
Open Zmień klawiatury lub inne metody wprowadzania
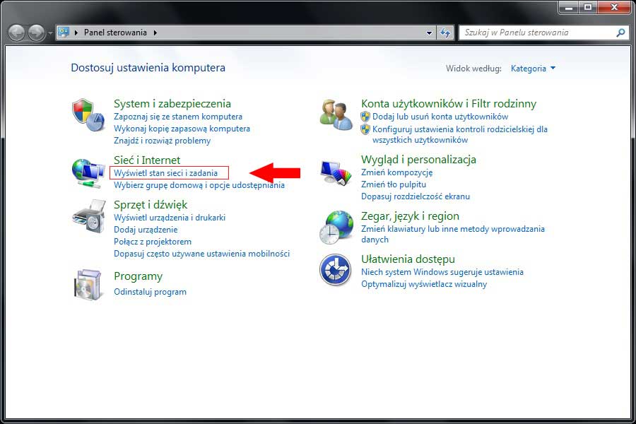453,234
